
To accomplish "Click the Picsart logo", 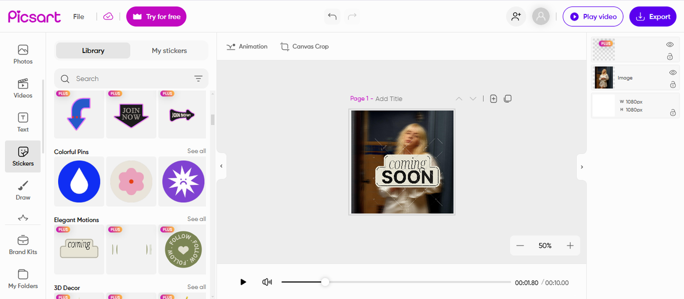I will pyautogui.click(x=34, y=17).
